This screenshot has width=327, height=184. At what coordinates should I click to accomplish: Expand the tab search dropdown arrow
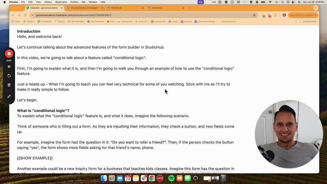[316, 8]
